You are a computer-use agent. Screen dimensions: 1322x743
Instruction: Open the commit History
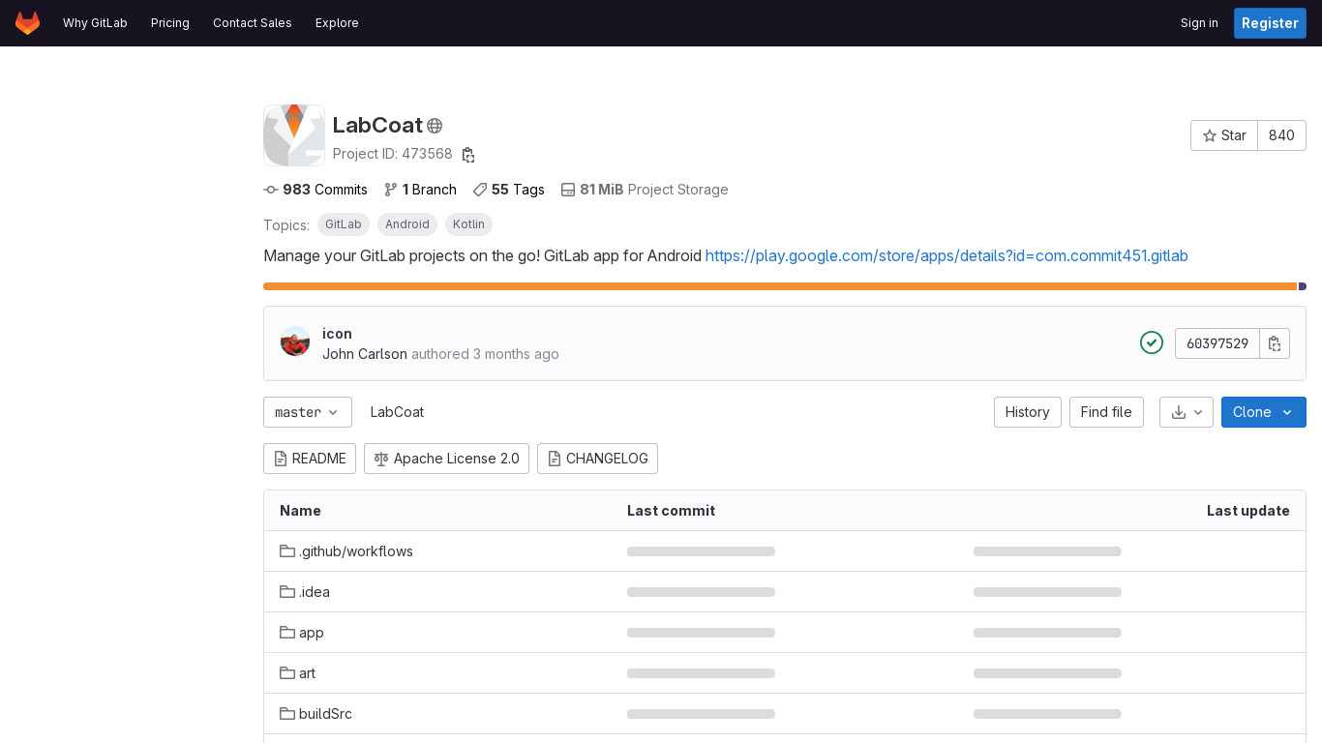coord(1028,412)
